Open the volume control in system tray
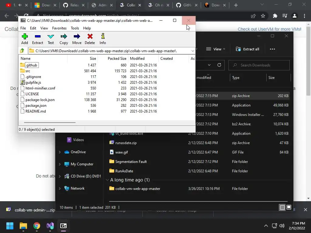The height and width of the screenshot is (233, 311). (x=282, y=226)
